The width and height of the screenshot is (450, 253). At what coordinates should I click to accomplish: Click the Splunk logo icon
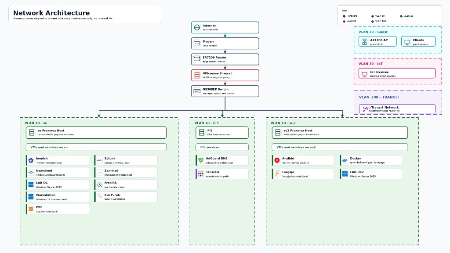pos(99,160)
